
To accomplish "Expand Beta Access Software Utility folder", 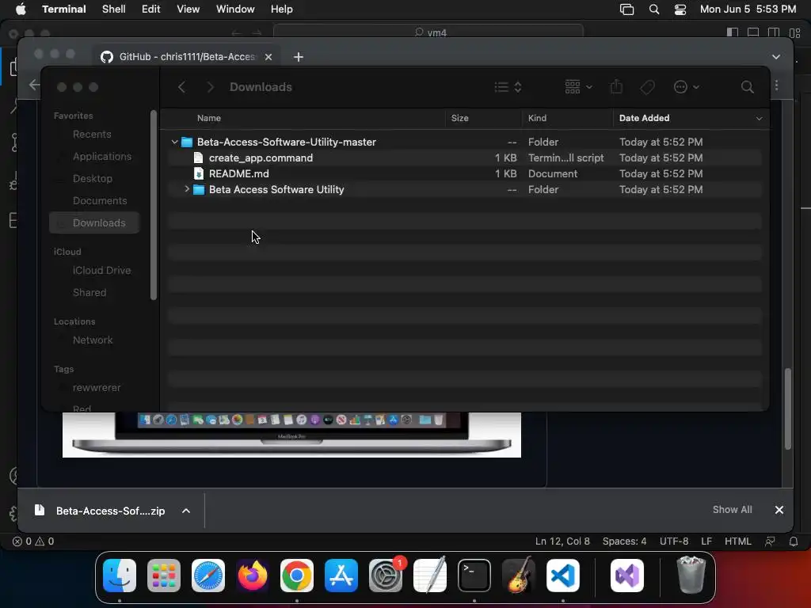I will [187, 189].
